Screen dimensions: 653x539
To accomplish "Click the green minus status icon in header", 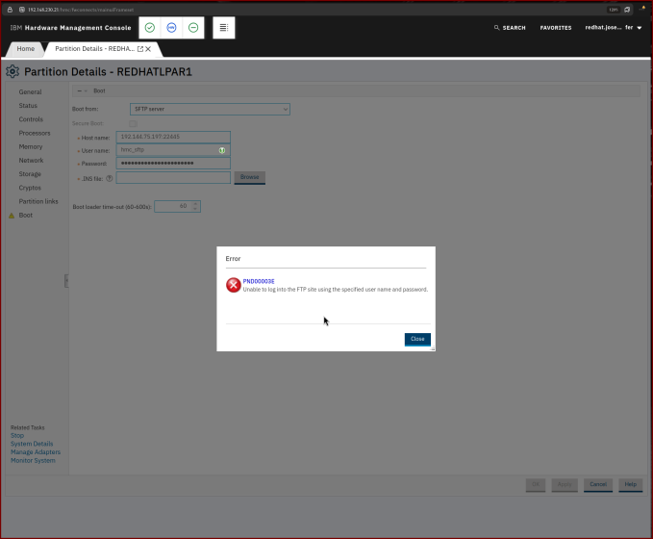I will 193,28.
